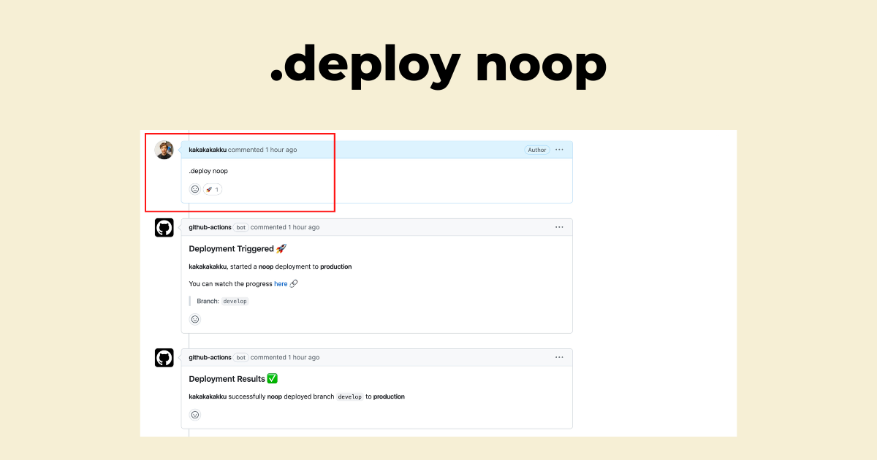The width and height of the screenshot is (877, 460).
Task: Open the kebab menu on kakakakakku's comment
Action: click(x=559, y=149)
